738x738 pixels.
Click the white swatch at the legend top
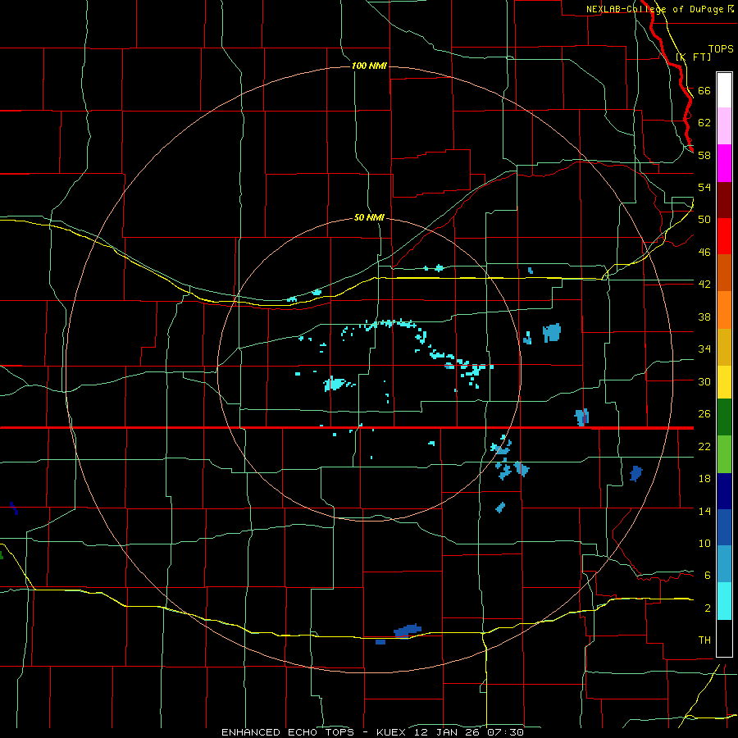click(x=724, y=90)
